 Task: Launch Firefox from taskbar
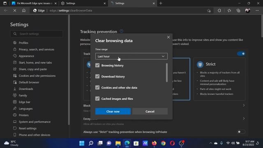click(x=154, y=143)
